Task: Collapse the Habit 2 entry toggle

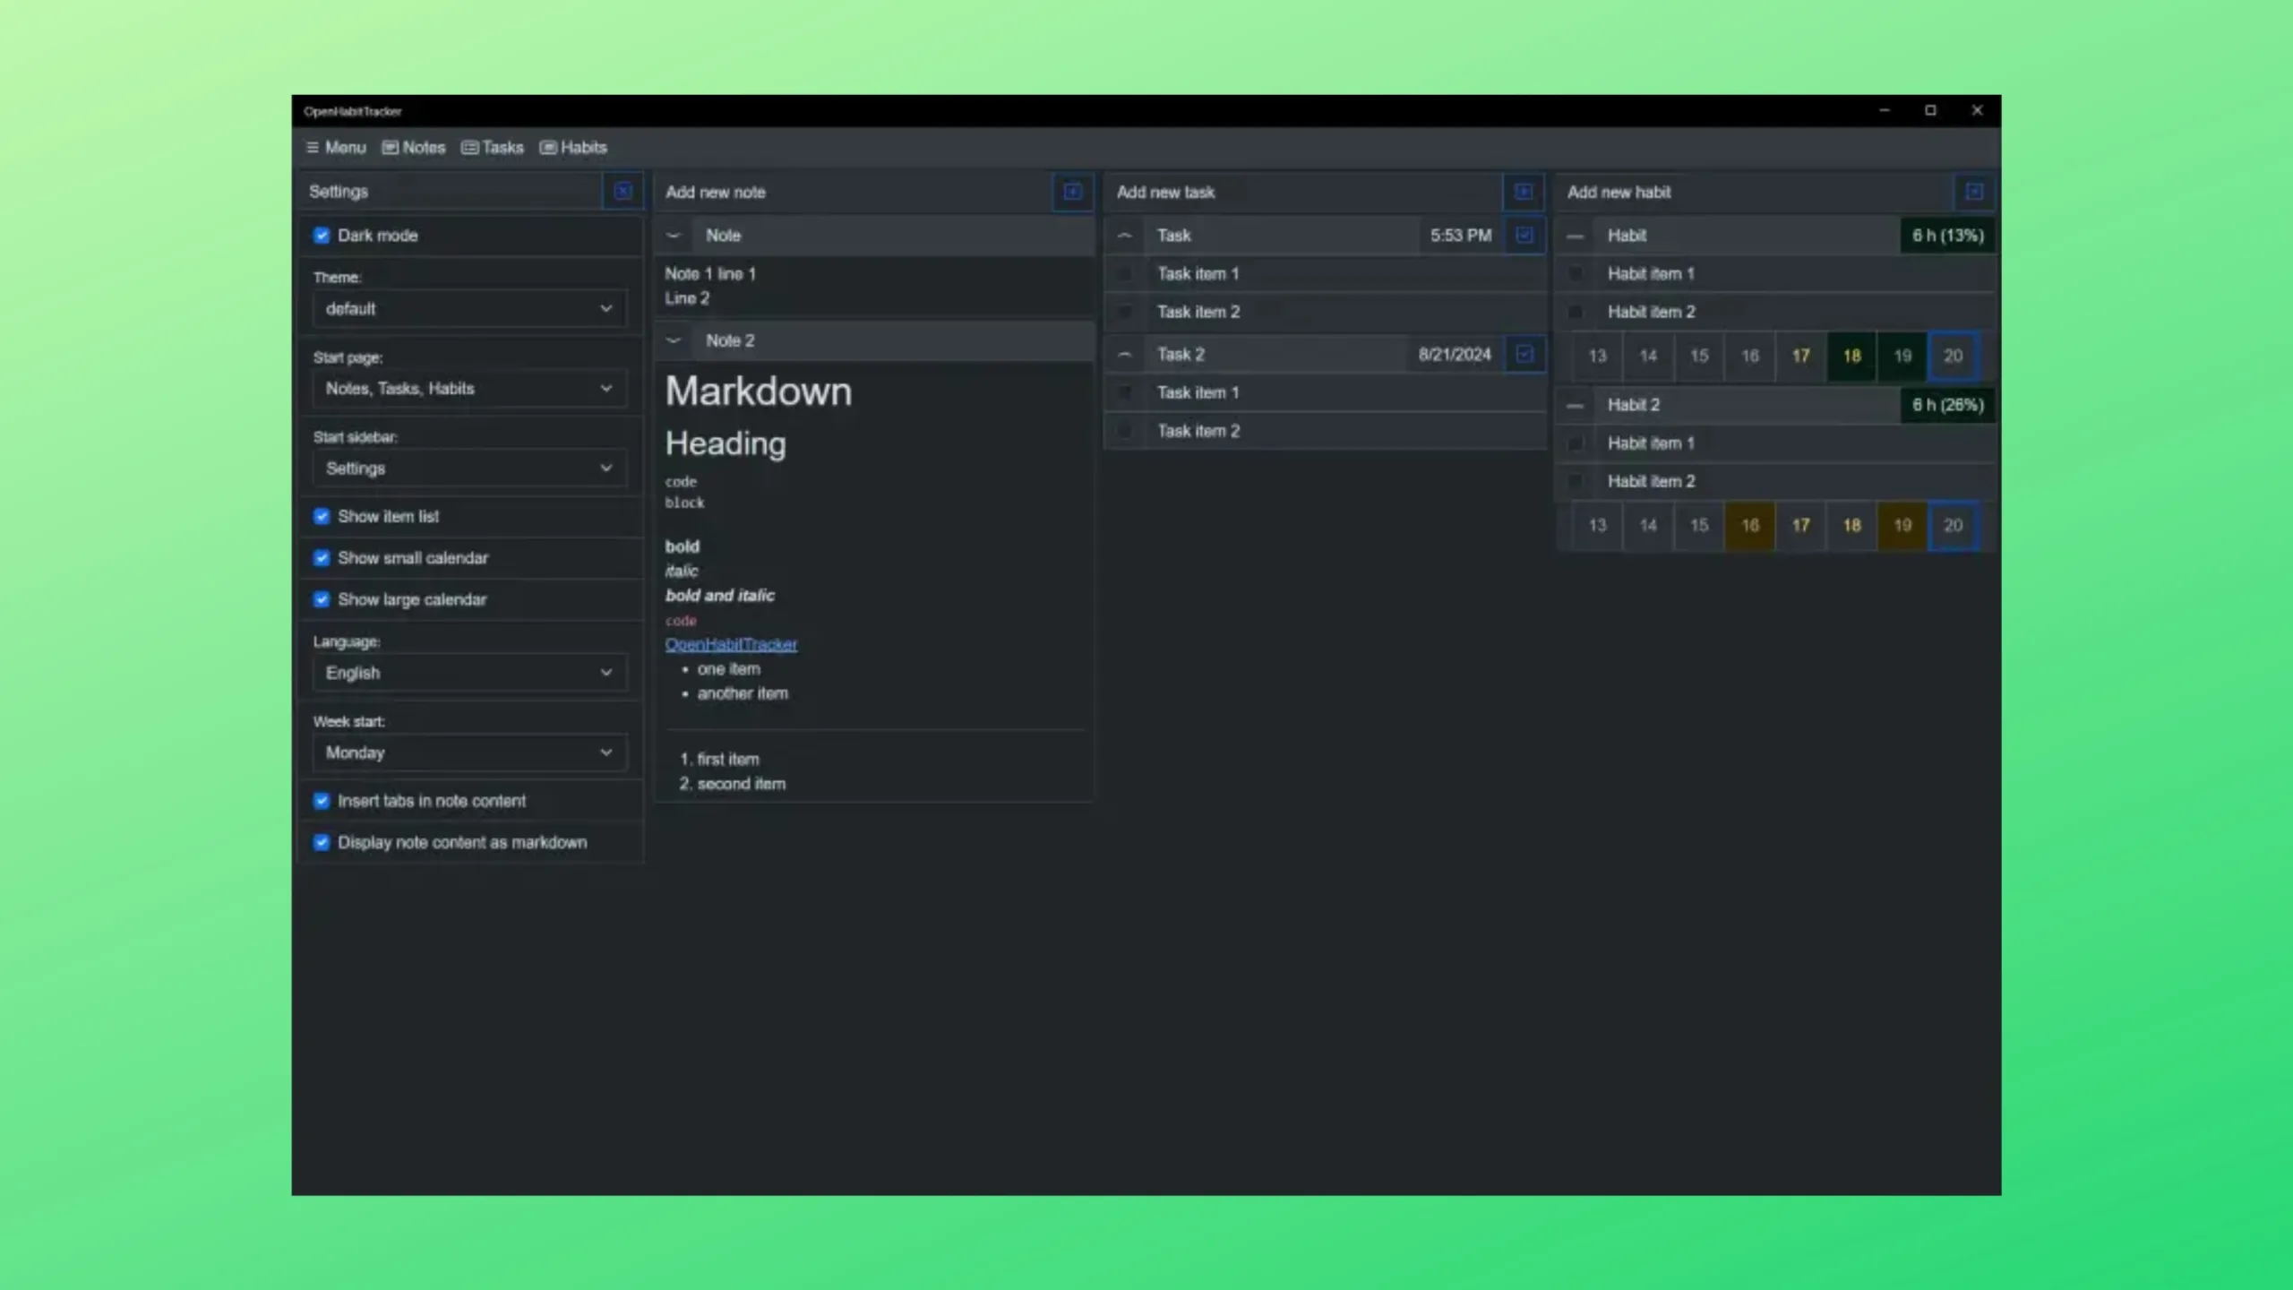Action: [x=1576, y=406]
